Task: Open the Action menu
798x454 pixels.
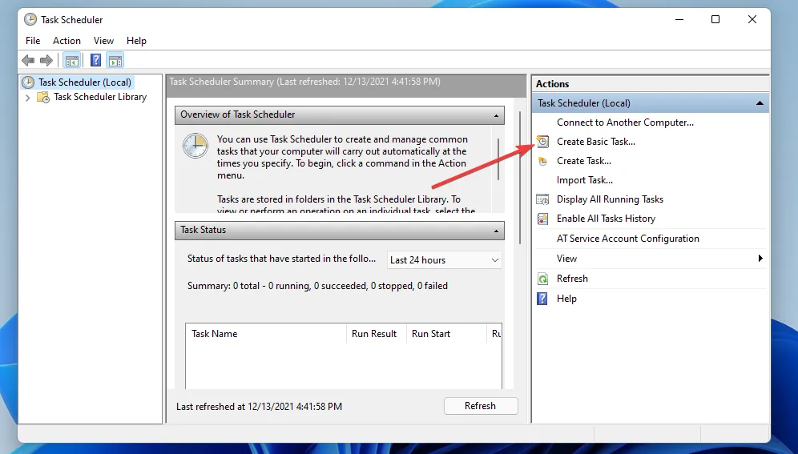Action: [66, 41]
